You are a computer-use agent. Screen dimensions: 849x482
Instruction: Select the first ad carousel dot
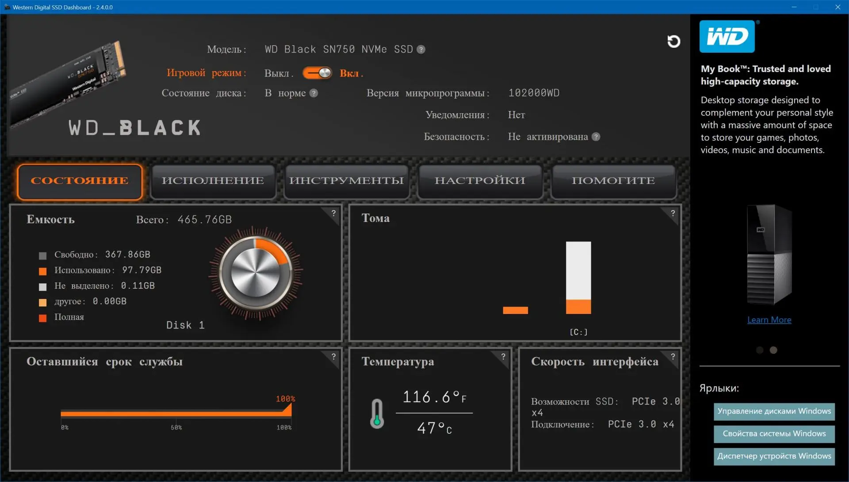(x=760, y=350)
